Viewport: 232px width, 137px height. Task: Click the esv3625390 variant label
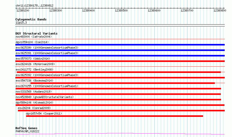click(47, 48)
